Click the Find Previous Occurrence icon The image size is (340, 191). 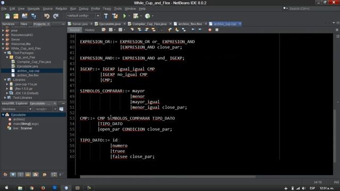(139, 30)
